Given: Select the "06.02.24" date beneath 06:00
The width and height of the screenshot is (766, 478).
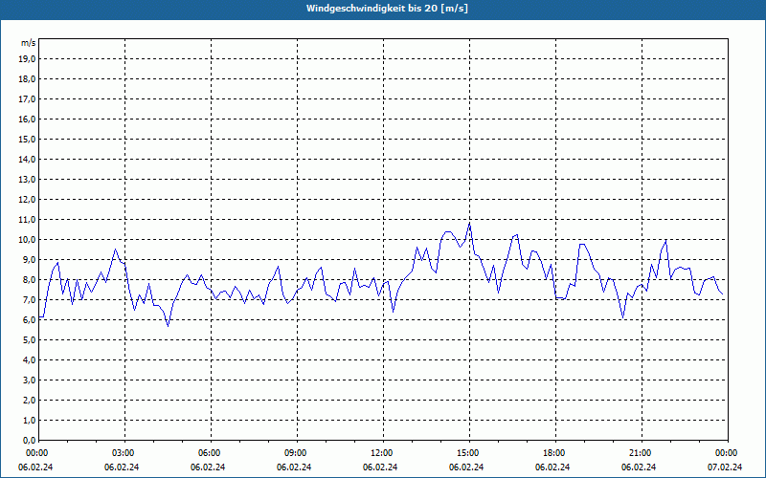Looking at the screenshot, I should (208, 467).
